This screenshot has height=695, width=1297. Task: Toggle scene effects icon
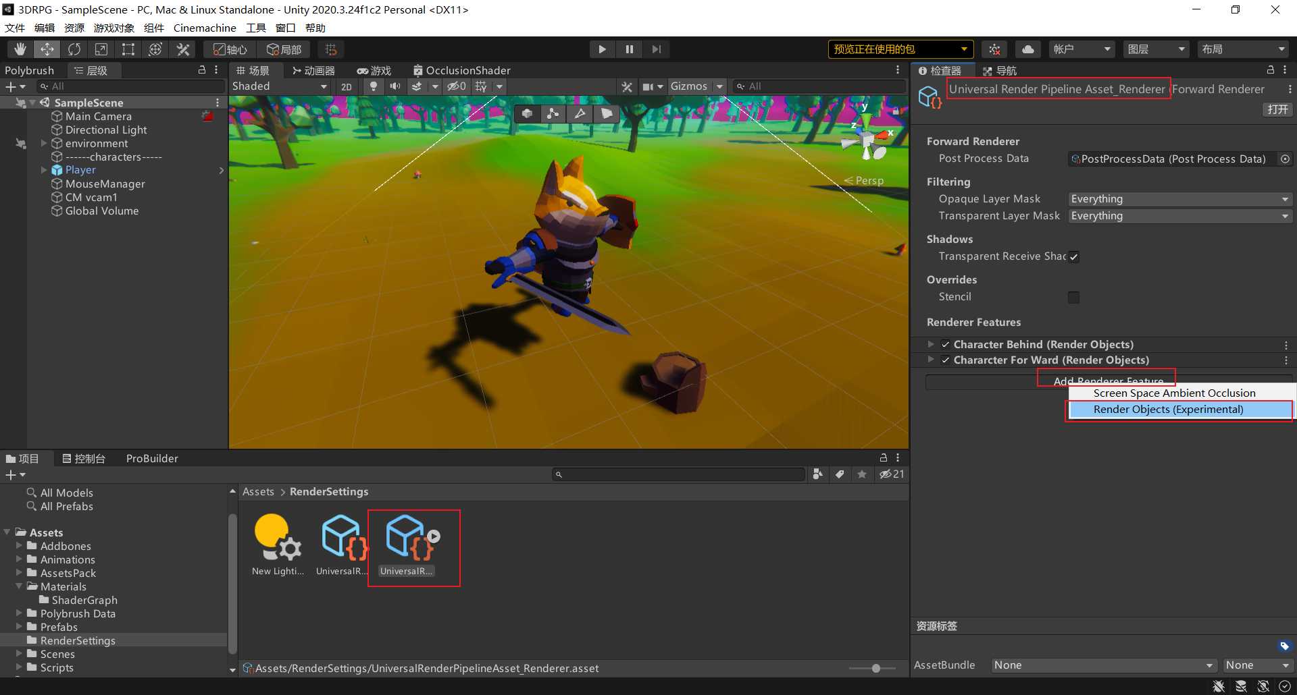coord(417,86)
